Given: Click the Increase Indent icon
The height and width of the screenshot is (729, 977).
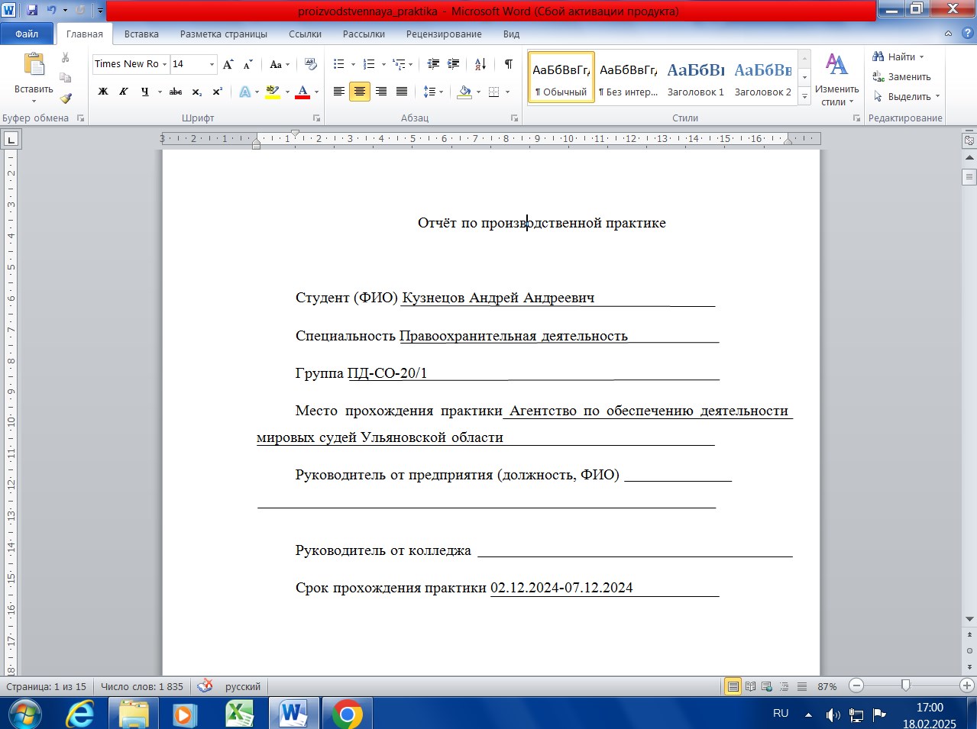Looking at the screenshot, I should point(453,64).
